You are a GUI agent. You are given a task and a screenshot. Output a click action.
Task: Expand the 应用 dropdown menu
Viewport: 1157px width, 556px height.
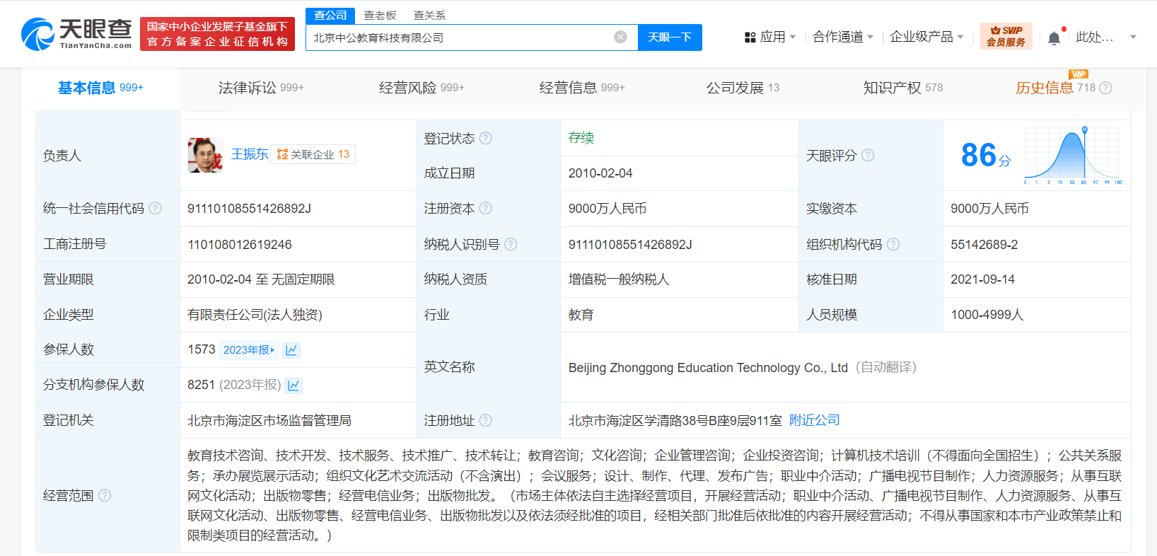coord(771,37)
